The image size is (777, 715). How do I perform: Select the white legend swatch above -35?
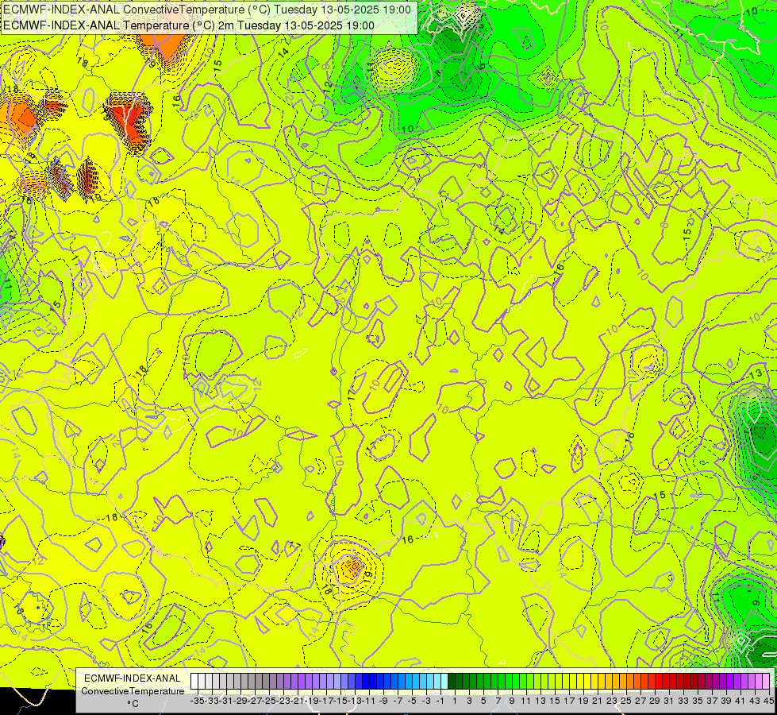pos(194,682)
